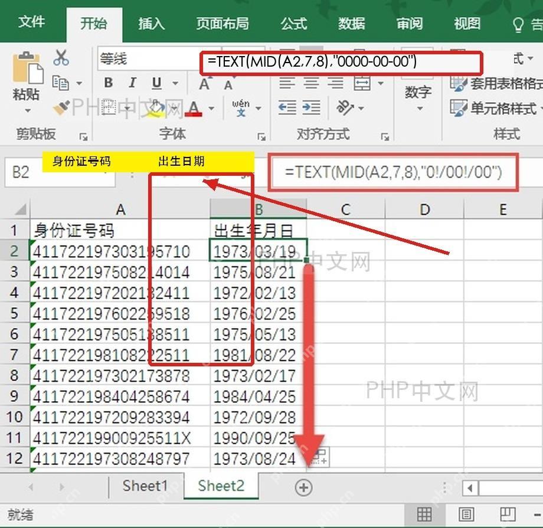This screenshot has width=543, height=528.
Task: Click the Format Painter brush icon
Action: click(61, 107)
